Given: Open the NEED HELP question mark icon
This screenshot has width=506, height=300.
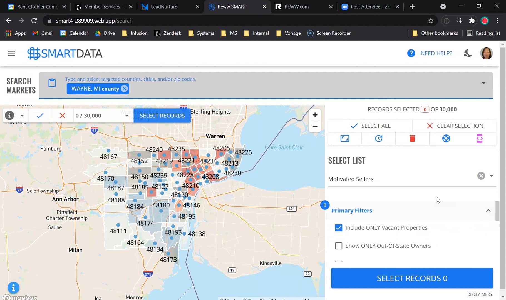Looking at the screenshot, I should [x=411, y=53].
